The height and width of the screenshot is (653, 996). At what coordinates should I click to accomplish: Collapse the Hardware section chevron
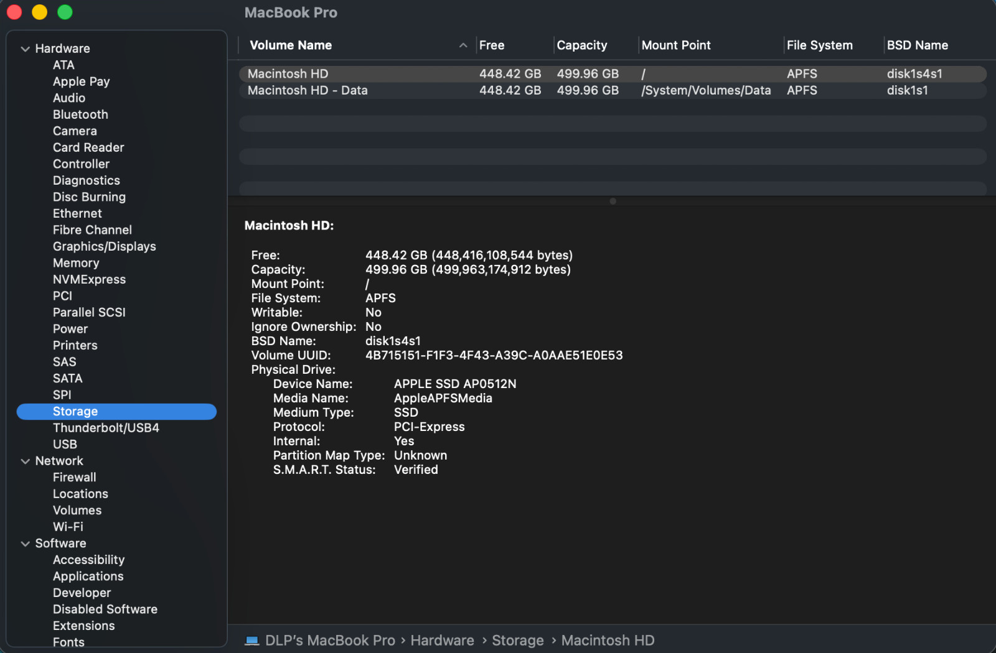click(x=25, y=49)
